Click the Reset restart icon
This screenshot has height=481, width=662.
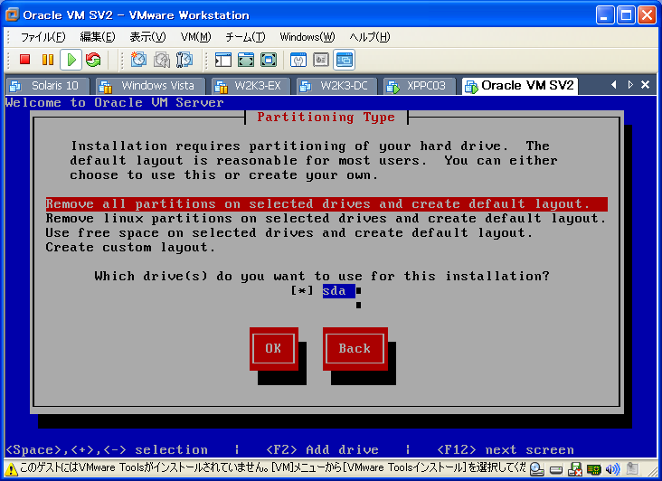93,60
